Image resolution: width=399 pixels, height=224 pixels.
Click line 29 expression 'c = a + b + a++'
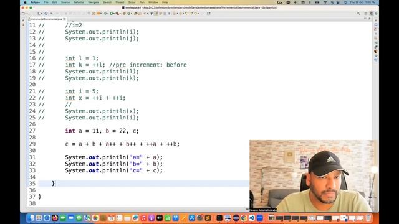coord(90,144)
